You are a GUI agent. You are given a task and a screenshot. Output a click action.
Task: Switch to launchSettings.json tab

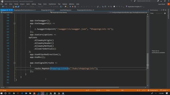66,10
